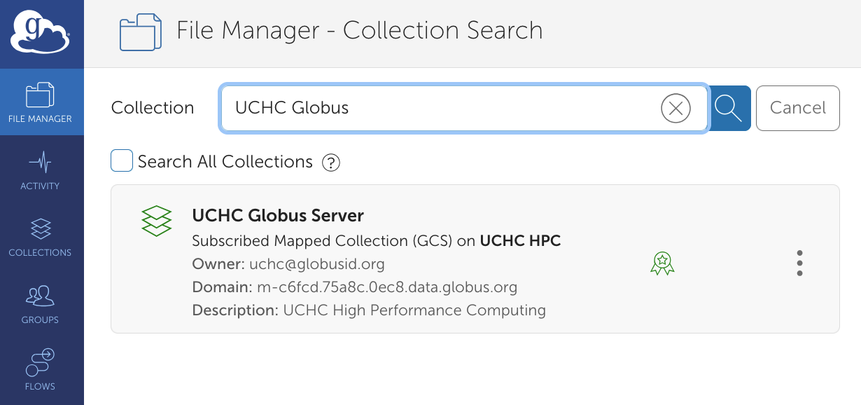Open the three-dot menu for UCHC Globus Server

pyautogui.click(x=799, y=263)
